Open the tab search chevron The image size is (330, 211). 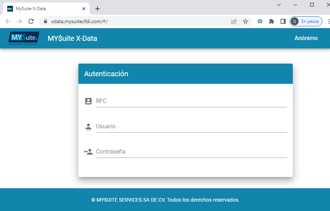point(279,5)
